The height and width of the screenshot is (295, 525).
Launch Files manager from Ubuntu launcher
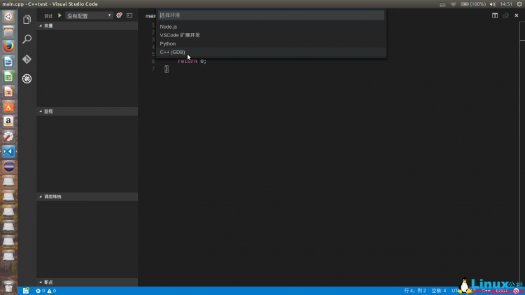coord(8,32)
